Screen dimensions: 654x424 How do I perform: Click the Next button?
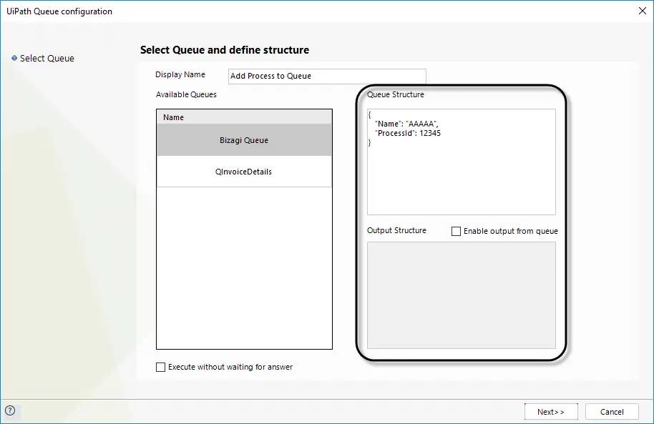551,412
